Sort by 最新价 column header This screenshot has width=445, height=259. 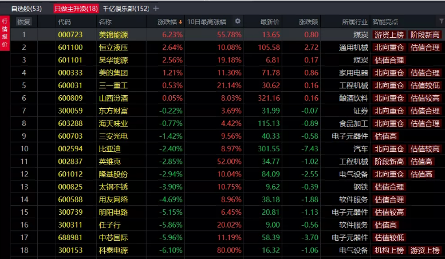click(x=269, y=22)
